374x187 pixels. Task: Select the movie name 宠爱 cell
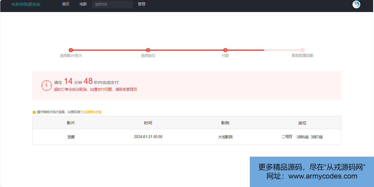71,137
